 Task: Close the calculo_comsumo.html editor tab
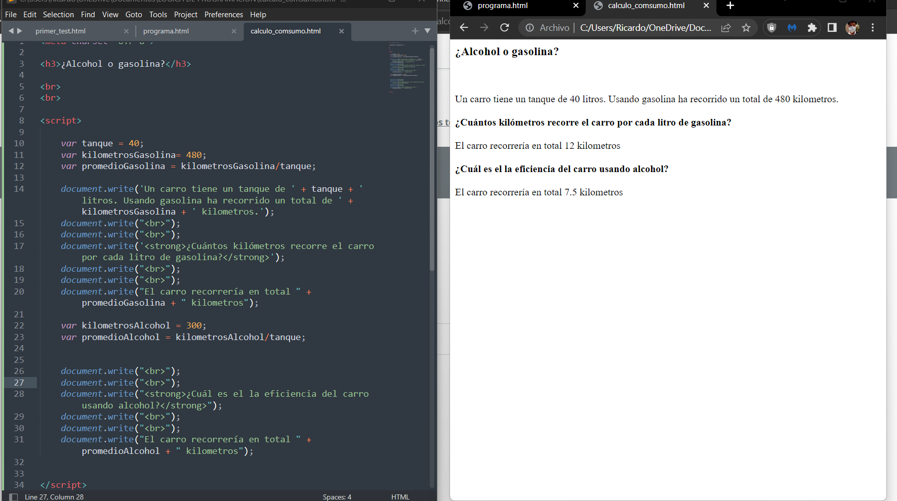342,31
